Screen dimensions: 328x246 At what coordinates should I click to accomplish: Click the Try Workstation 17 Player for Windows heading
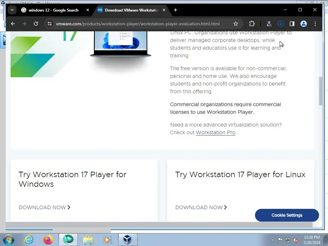[72, 179]
